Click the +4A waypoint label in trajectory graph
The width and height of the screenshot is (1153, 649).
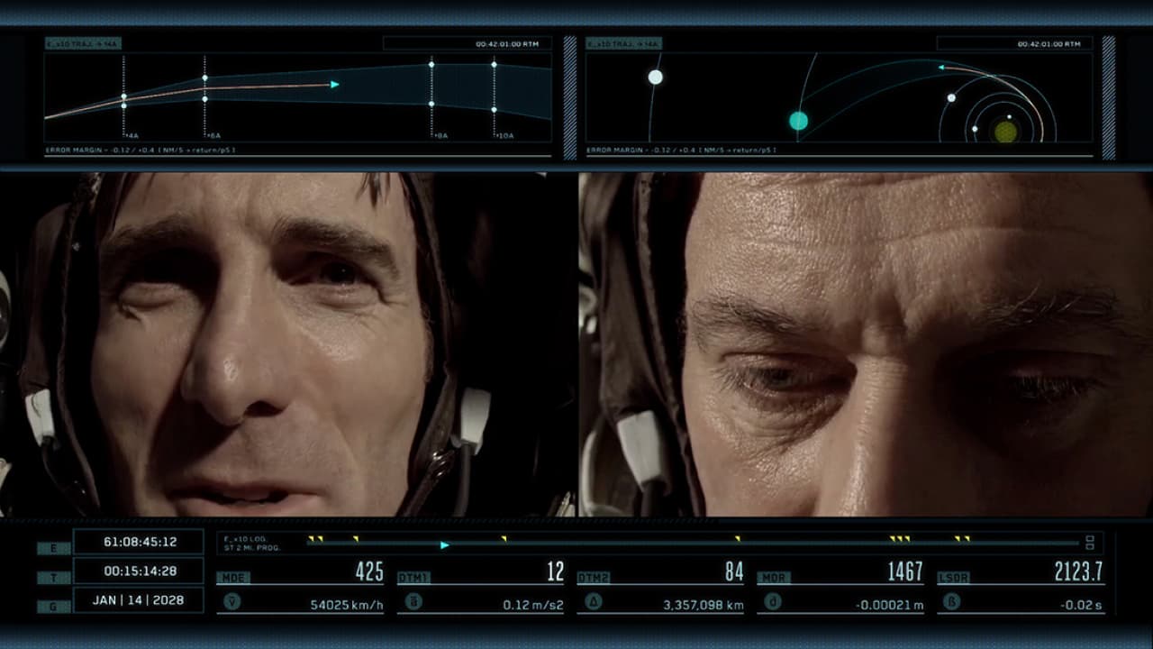pos(132,135)
